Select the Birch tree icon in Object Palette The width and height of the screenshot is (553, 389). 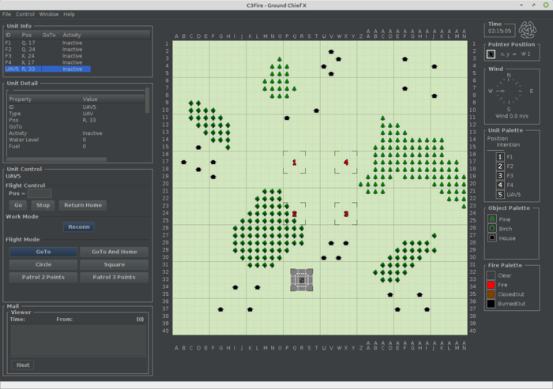(x=492, y=228)
